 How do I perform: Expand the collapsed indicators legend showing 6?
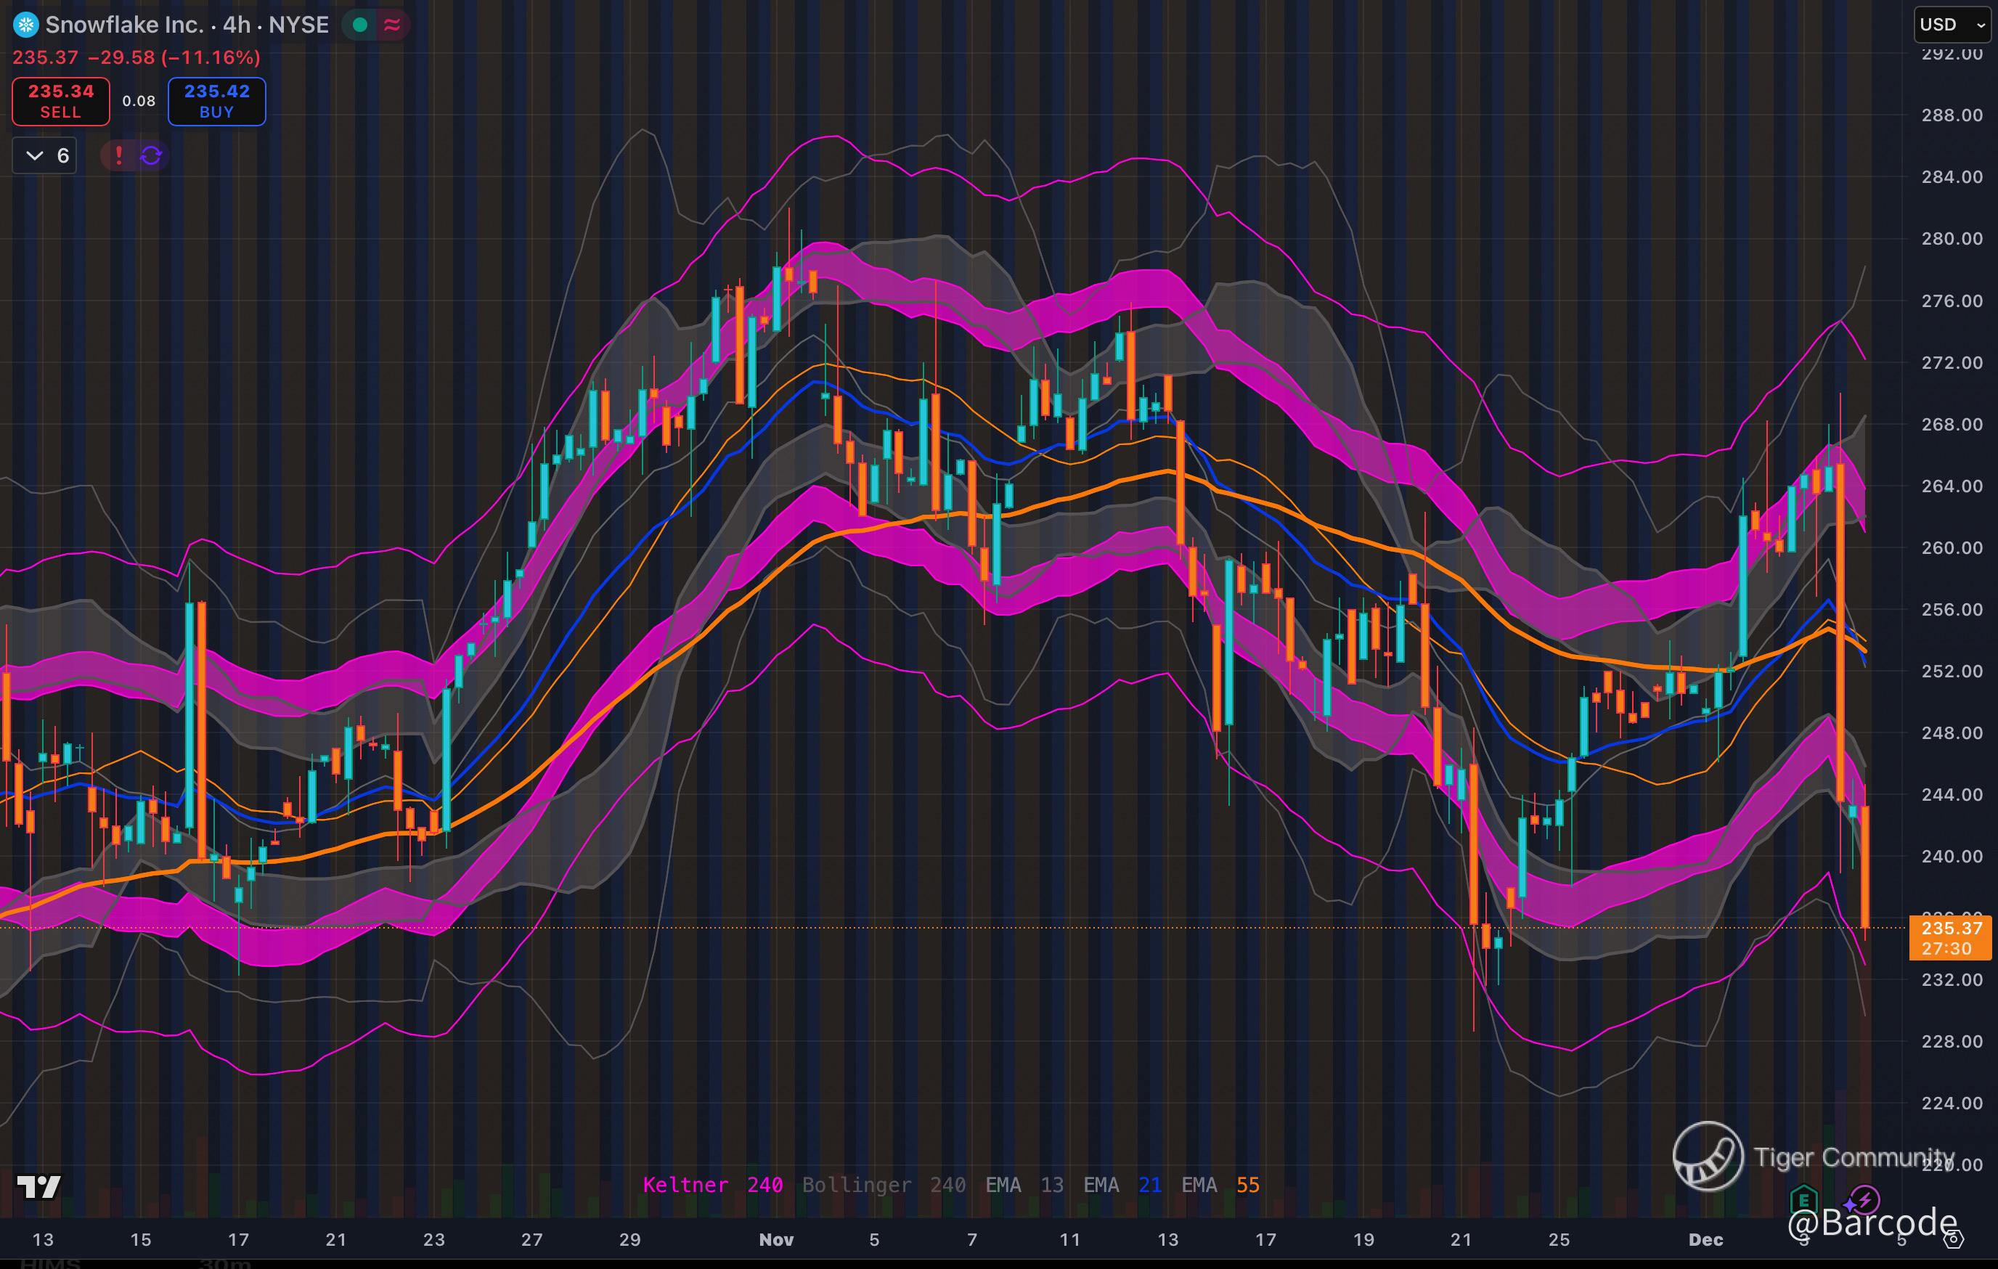(45, 155)
